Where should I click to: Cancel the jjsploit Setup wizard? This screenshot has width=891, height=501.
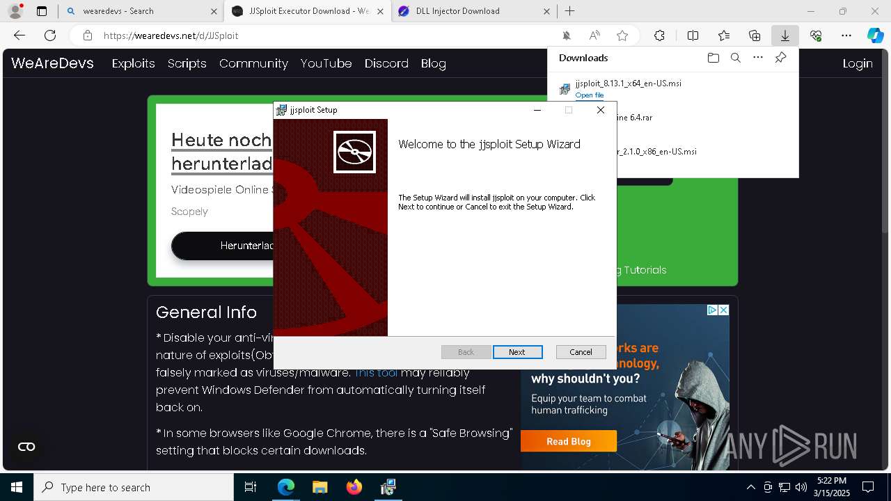coord(581,352)
